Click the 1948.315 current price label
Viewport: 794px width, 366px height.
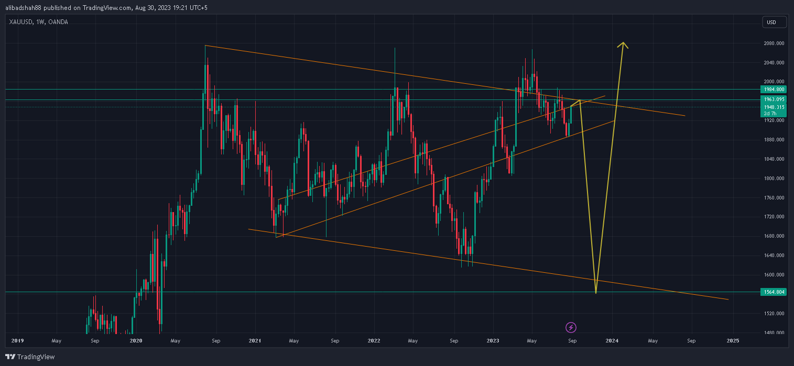(x=774, y=107)
